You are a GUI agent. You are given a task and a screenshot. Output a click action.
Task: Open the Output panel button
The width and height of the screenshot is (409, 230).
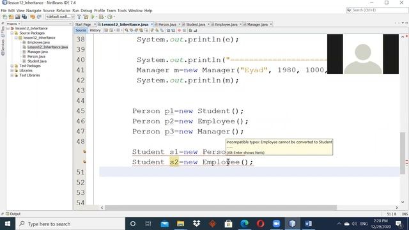coord(13,214)
